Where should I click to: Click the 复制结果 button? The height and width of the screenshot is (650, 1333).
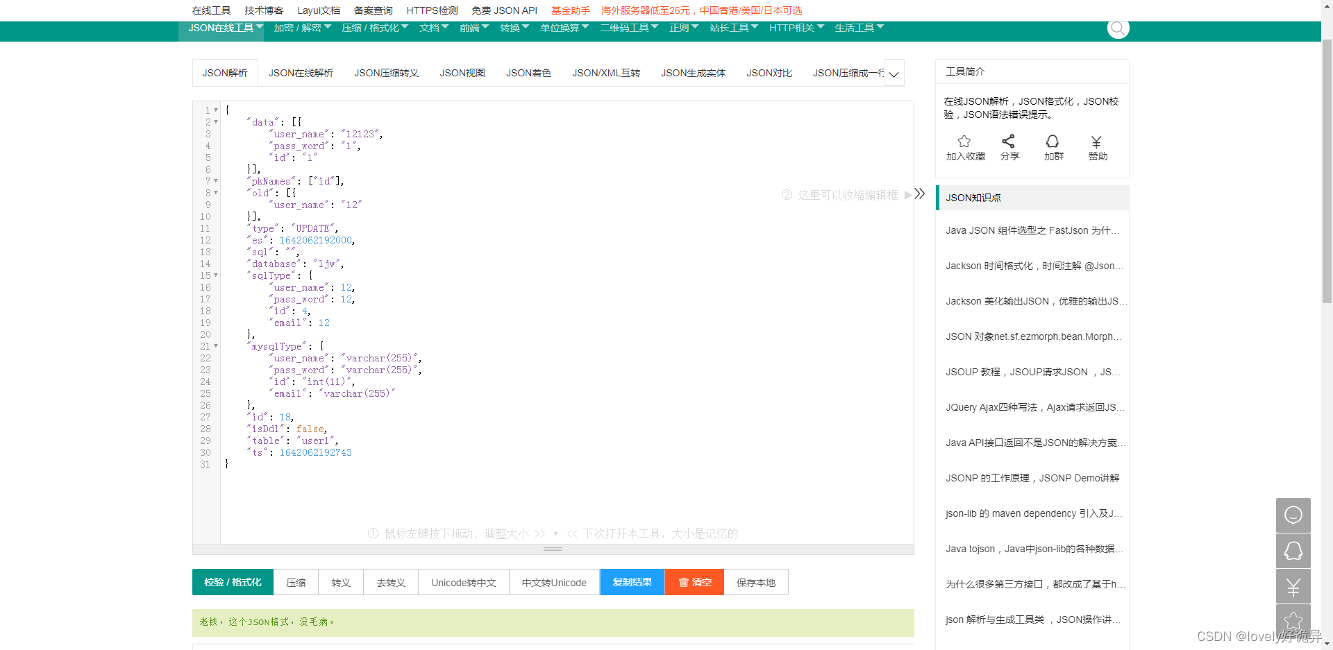[632, 582]
